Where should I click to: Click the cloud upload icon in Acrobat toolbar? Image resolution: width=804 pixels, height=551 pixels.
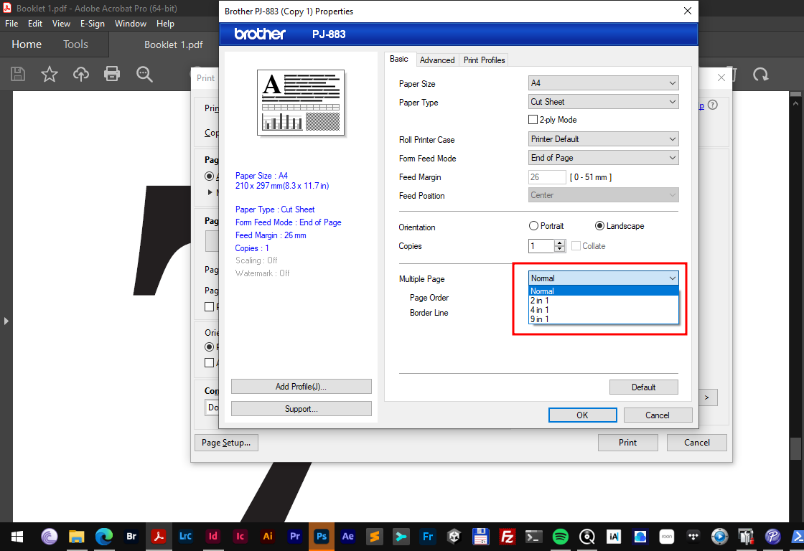(80, 74)
